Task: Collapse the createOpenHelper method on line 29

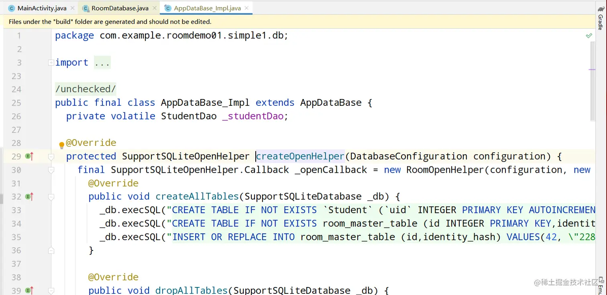Action: tap(51, 156)
